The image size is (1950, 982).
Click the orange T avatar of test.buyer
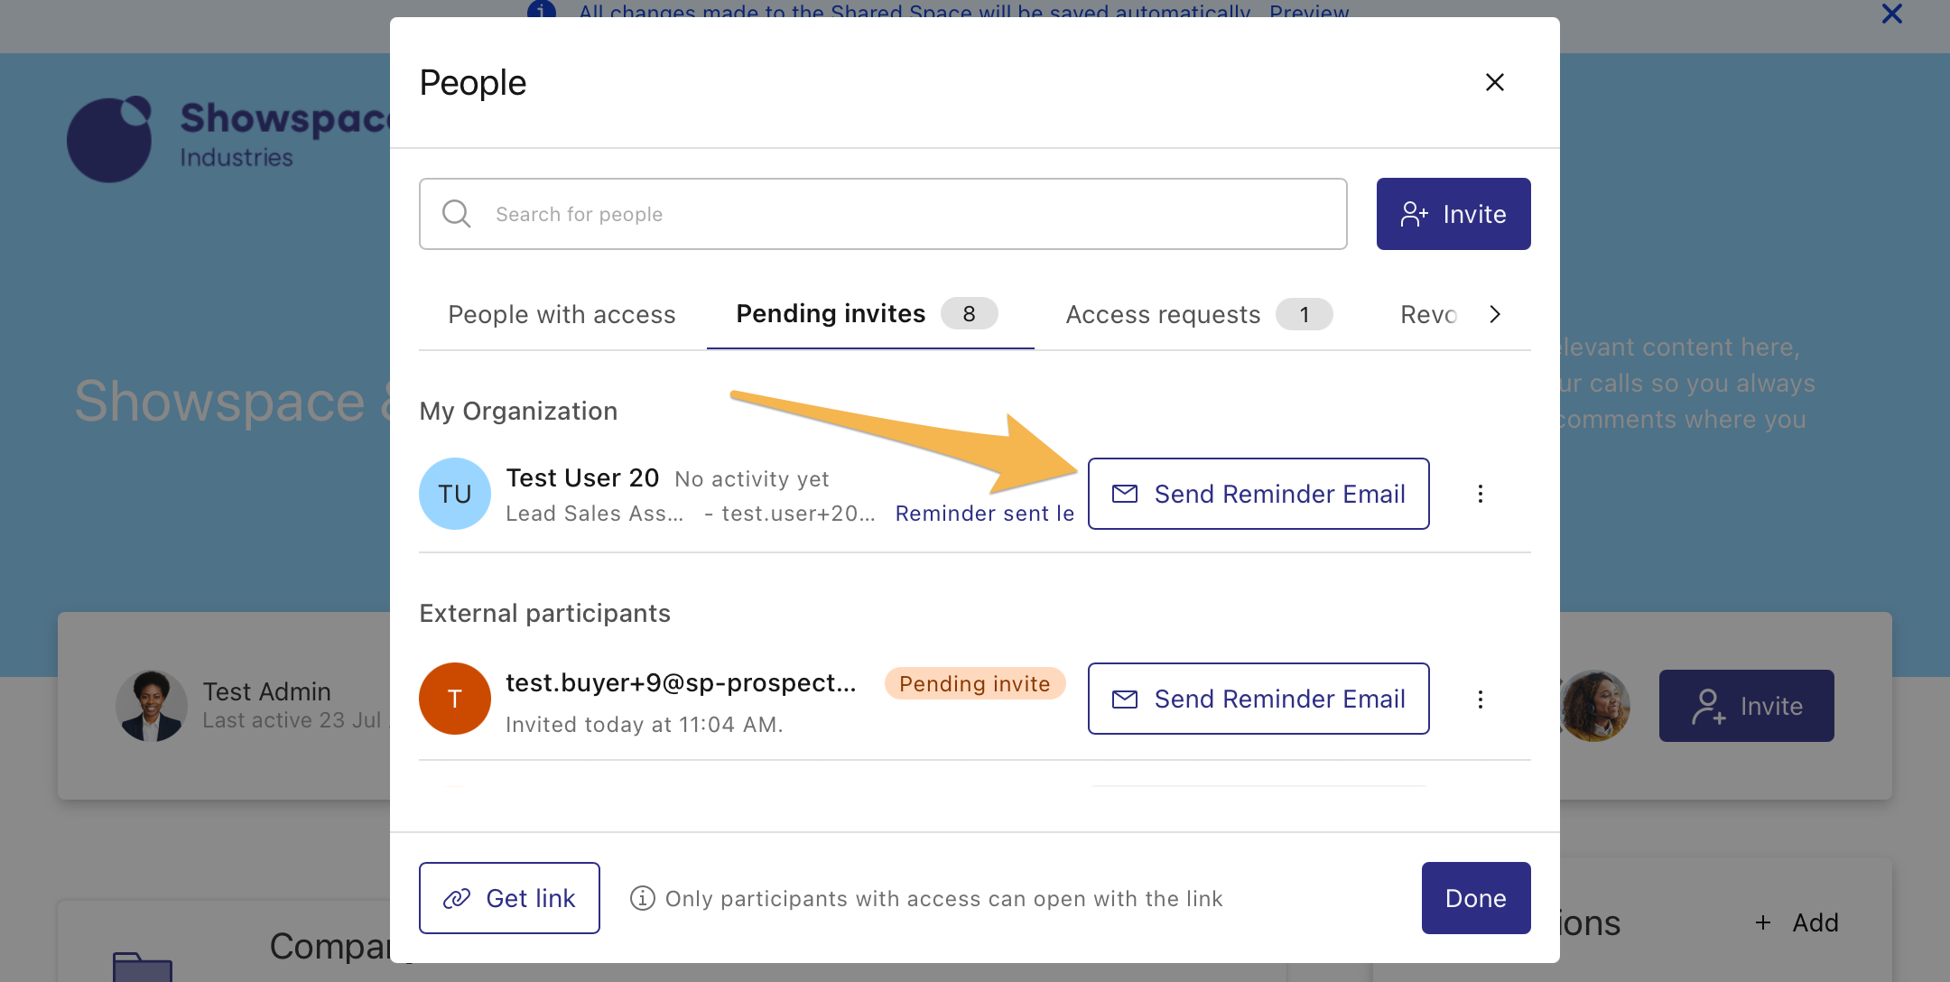(455, 699)
